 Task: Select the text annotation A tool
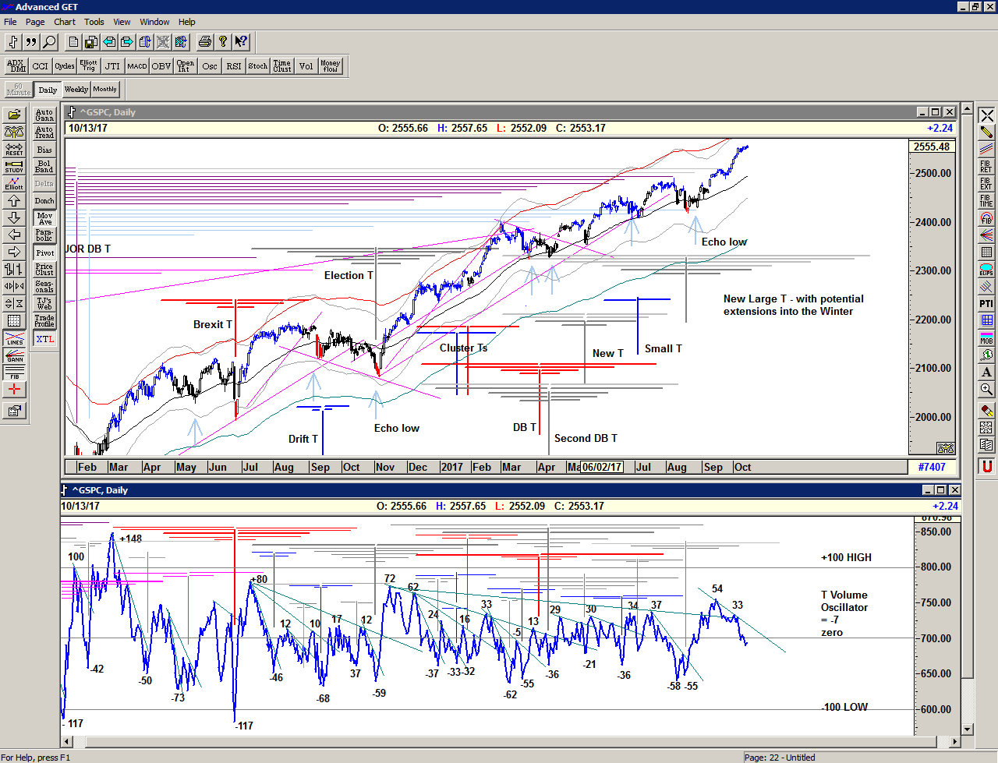(986, 373)
